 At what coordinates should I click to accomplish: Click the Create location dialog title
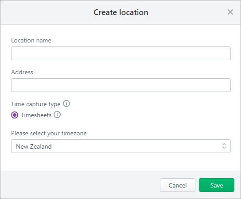click(x=121, y=12)
